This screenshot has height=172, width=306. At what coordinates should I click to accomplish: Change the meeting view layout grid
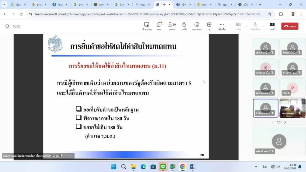[x=209, y=26]
